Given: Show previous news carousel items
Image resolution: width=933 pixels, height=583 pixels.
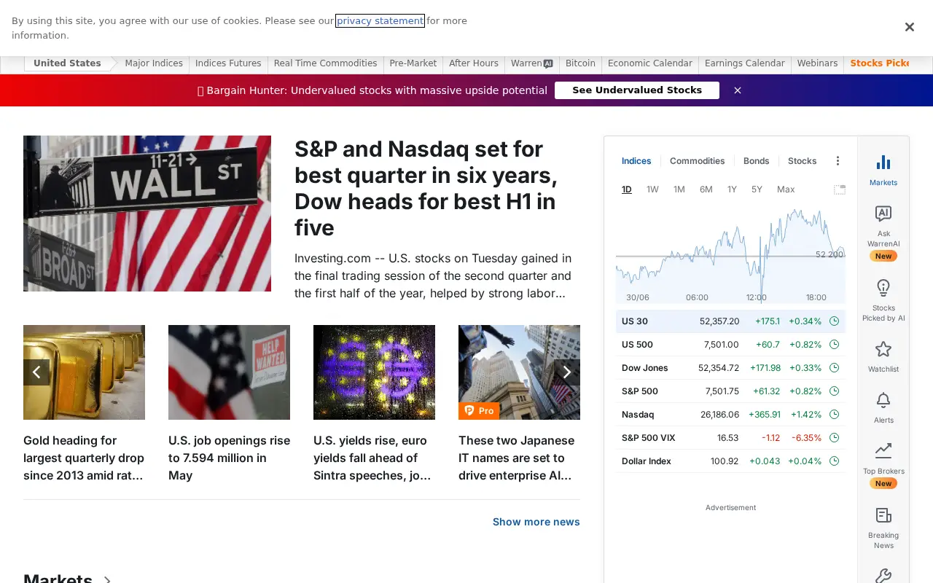Looking at the screenshot, I should [x=36, y=372].
